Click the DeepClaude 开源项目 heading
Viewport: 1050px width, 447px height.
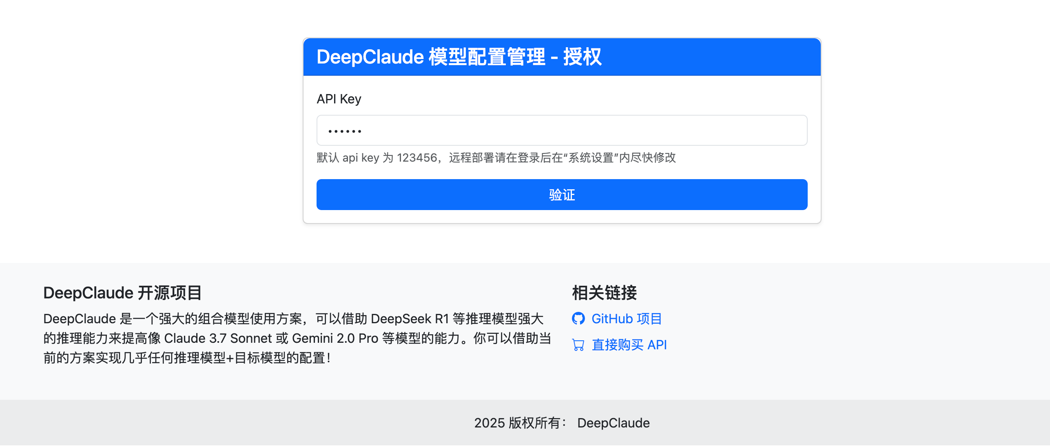(122, 293)
